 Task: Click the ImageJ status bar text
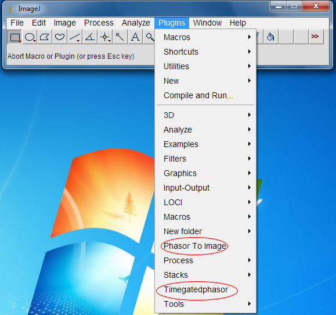click(x=71, y=56)
